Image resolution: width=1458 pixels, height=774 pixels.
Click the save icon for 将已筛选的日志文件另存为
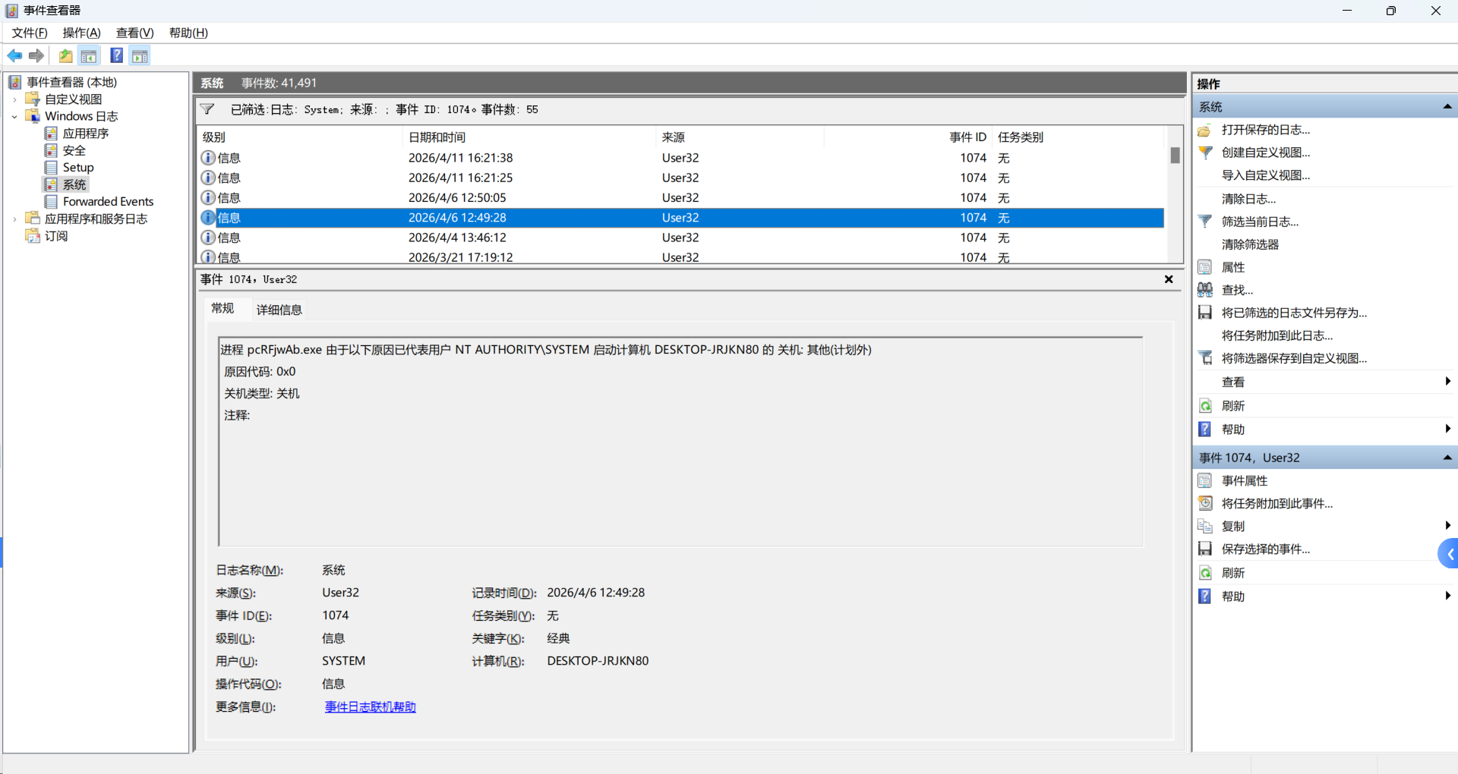[x=1204, y=313]
